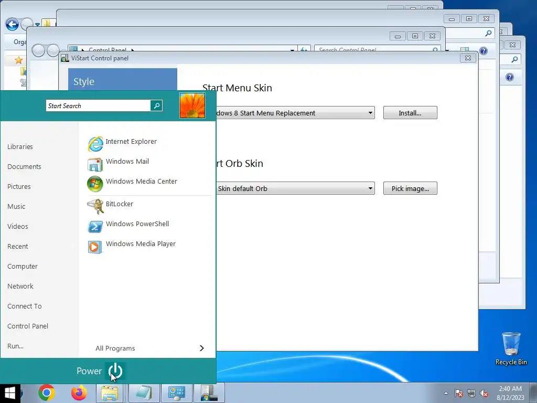Click the Show desktop button

coord(533,393)
